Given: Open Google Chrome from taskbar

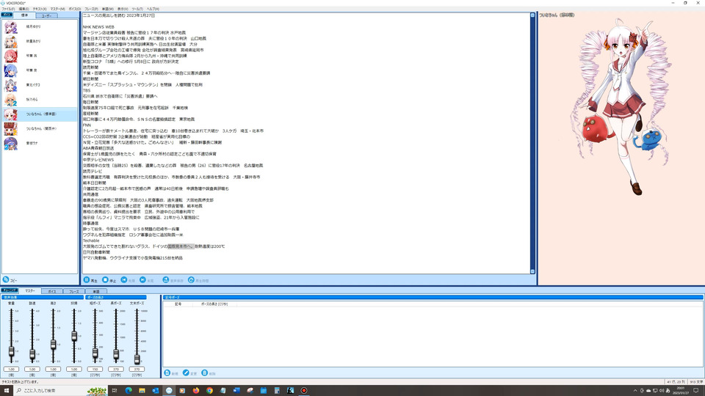Looking at the screenshot, I should coord(209,391).
